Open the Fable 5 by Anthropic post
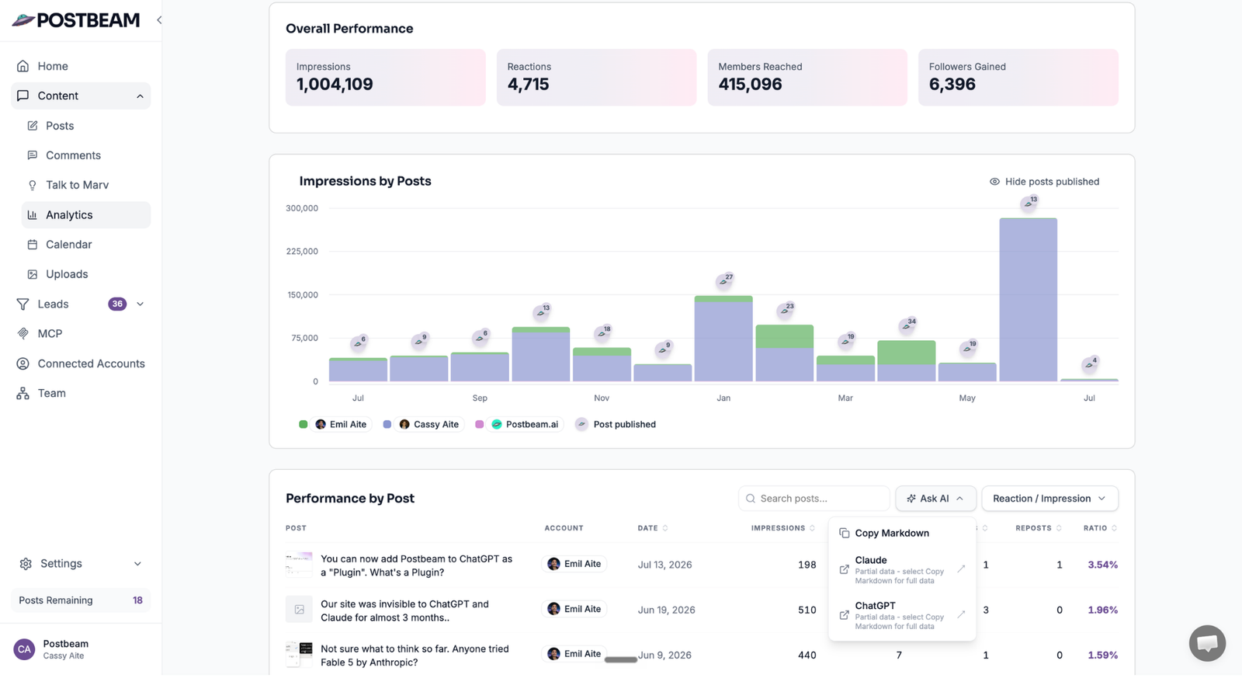 pos(415,656)
